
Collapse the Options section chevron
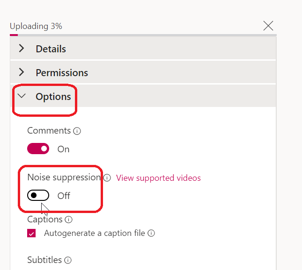(22, 96)
